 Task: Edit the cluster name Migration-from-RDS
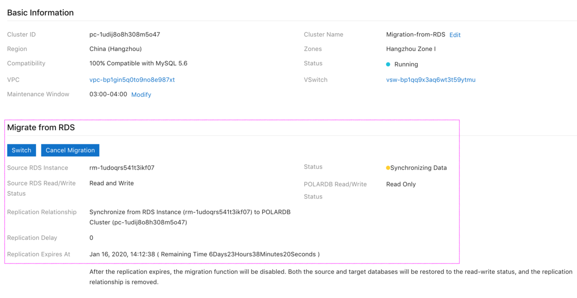pos(455,35)
